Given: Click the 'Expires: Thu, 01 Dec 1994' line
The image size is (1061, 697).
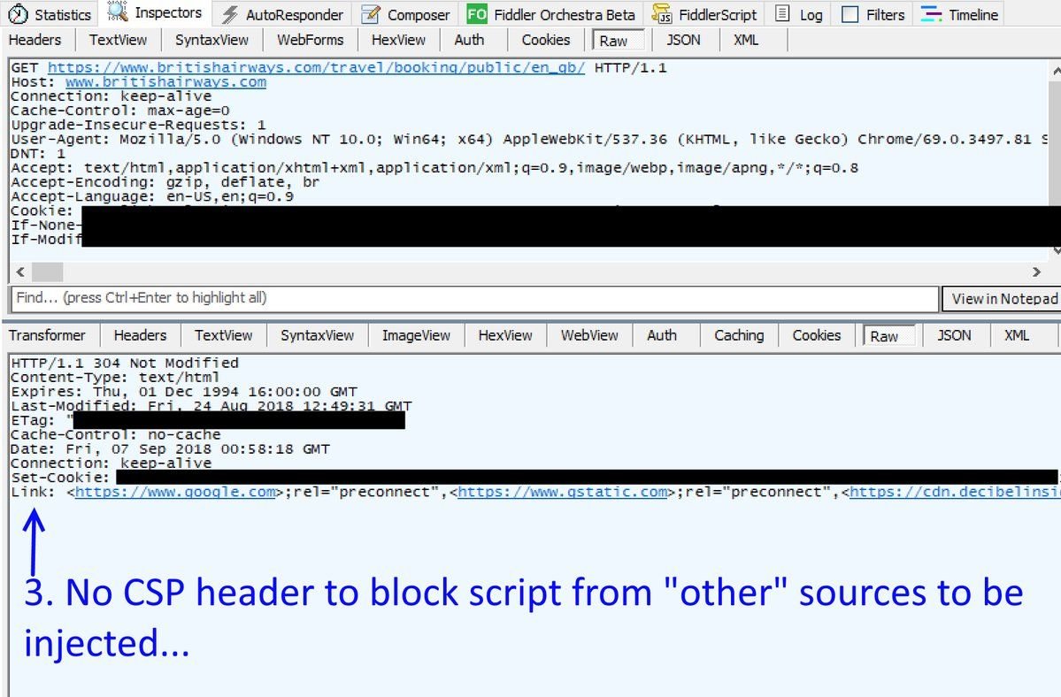Looking at the screenshot, I should pyautogui.click(x=184, y=392).
